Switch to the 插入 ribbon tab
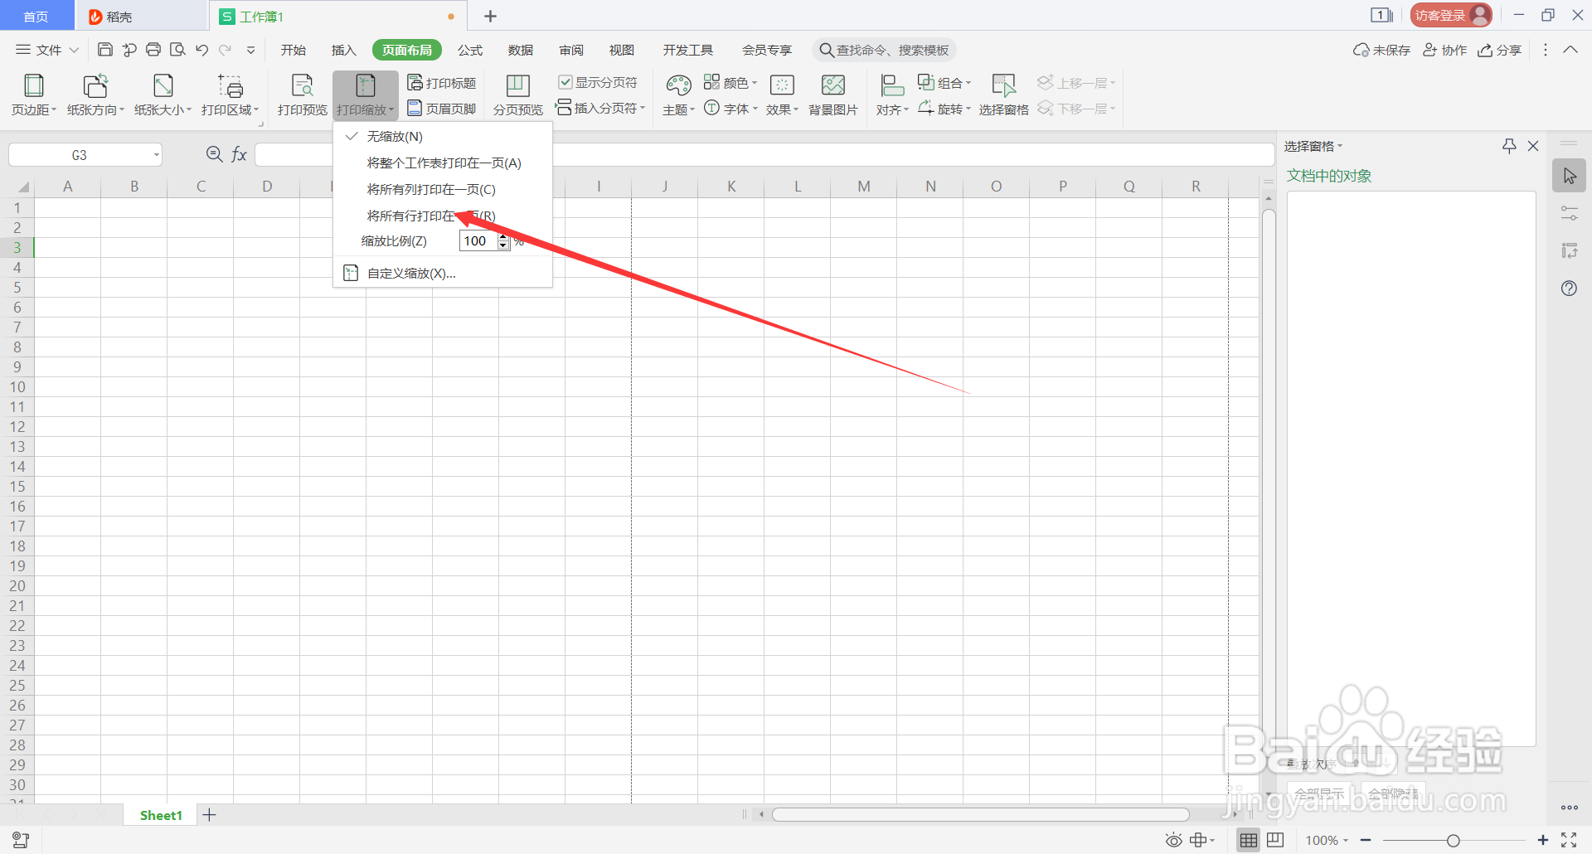This screenshot has width=1592, height=854. pyautogui.click(x=343, y=50)
